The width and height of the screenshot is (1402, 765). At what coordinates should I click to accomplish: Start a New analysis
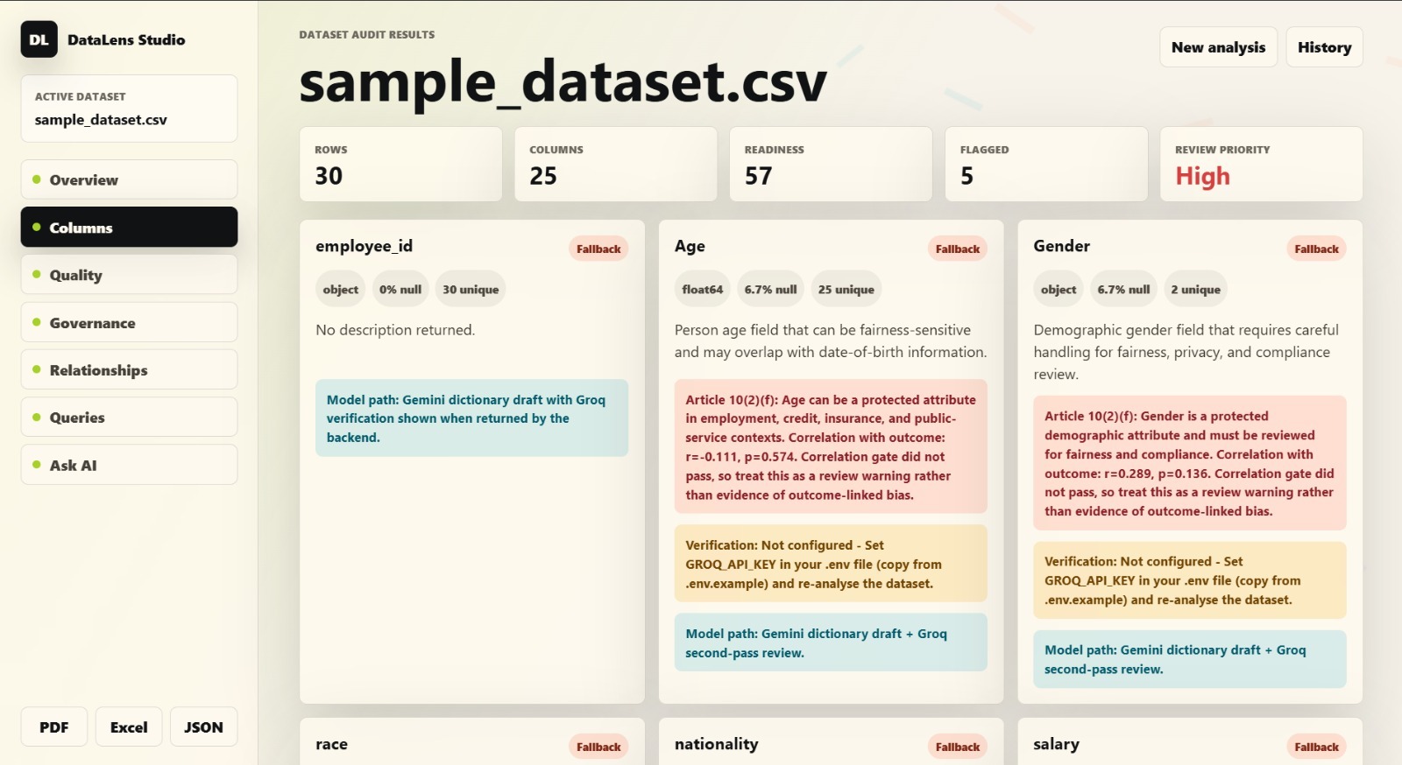pos(1218,47)
